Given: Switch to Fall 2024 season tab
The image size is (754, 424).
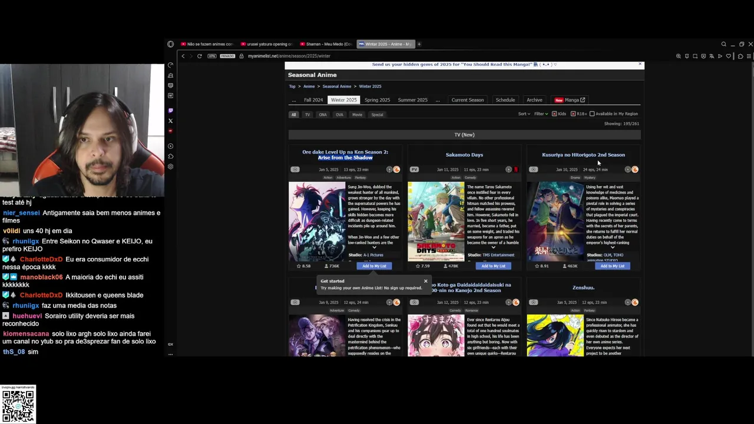Looking at the screenshot, I should point(313,100).
